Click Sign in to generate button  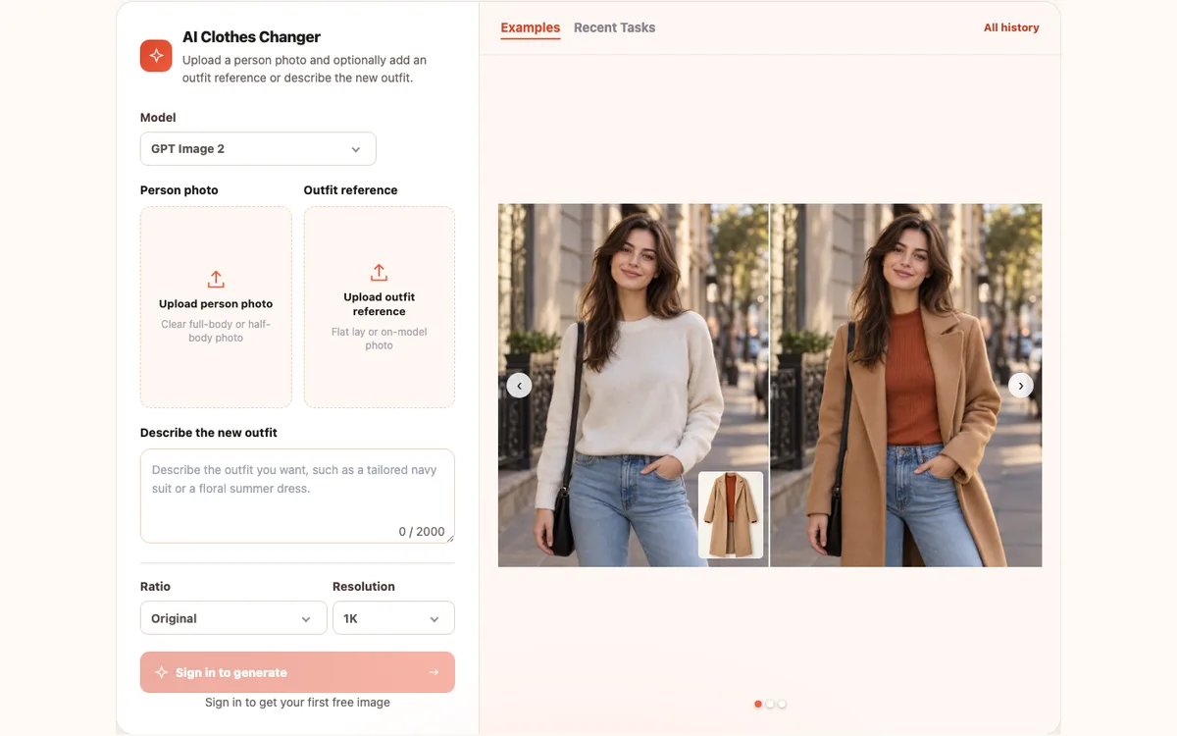[297, 672]
